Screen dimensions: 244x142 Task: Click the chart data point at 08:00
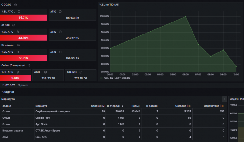211,56
